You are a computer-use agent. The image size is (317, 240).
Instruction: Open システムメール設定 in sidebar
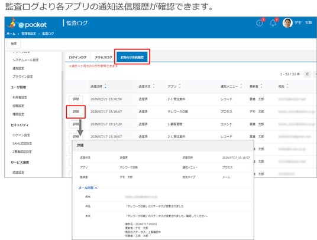pos(25,60)
